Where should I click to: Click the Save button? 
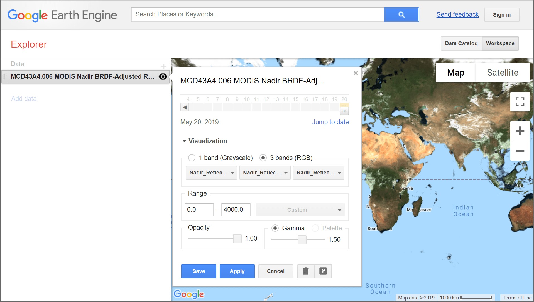point(199,271)
